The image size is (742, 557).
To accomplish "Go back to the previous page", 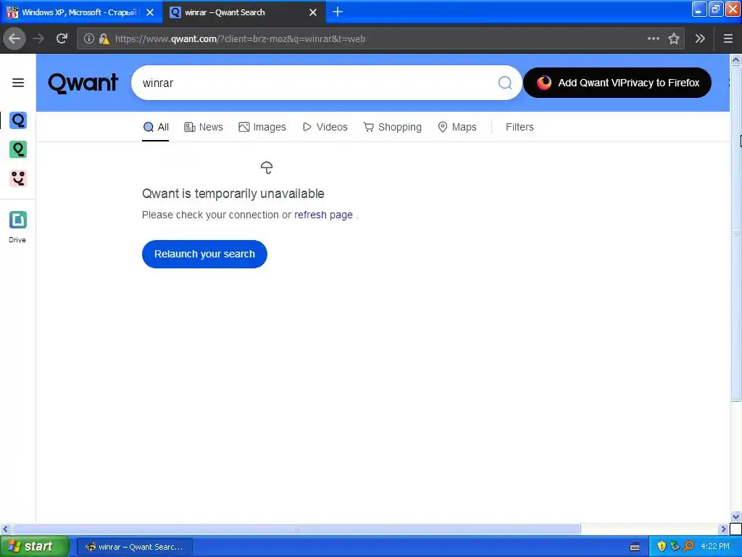I will [x=14, y=38].
